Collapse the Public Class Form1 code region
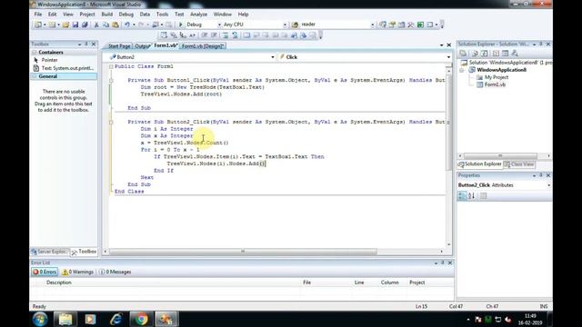This screenshot has height=327, width=582. coord(111,66)
